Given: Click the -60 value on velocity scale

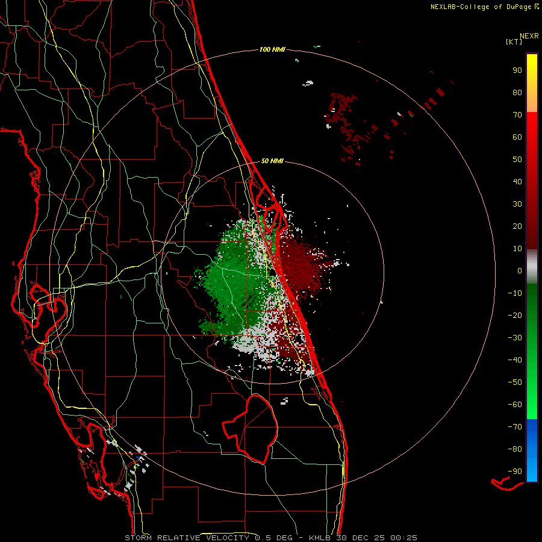Looking at the screenshot, I should tap(515, 405).
